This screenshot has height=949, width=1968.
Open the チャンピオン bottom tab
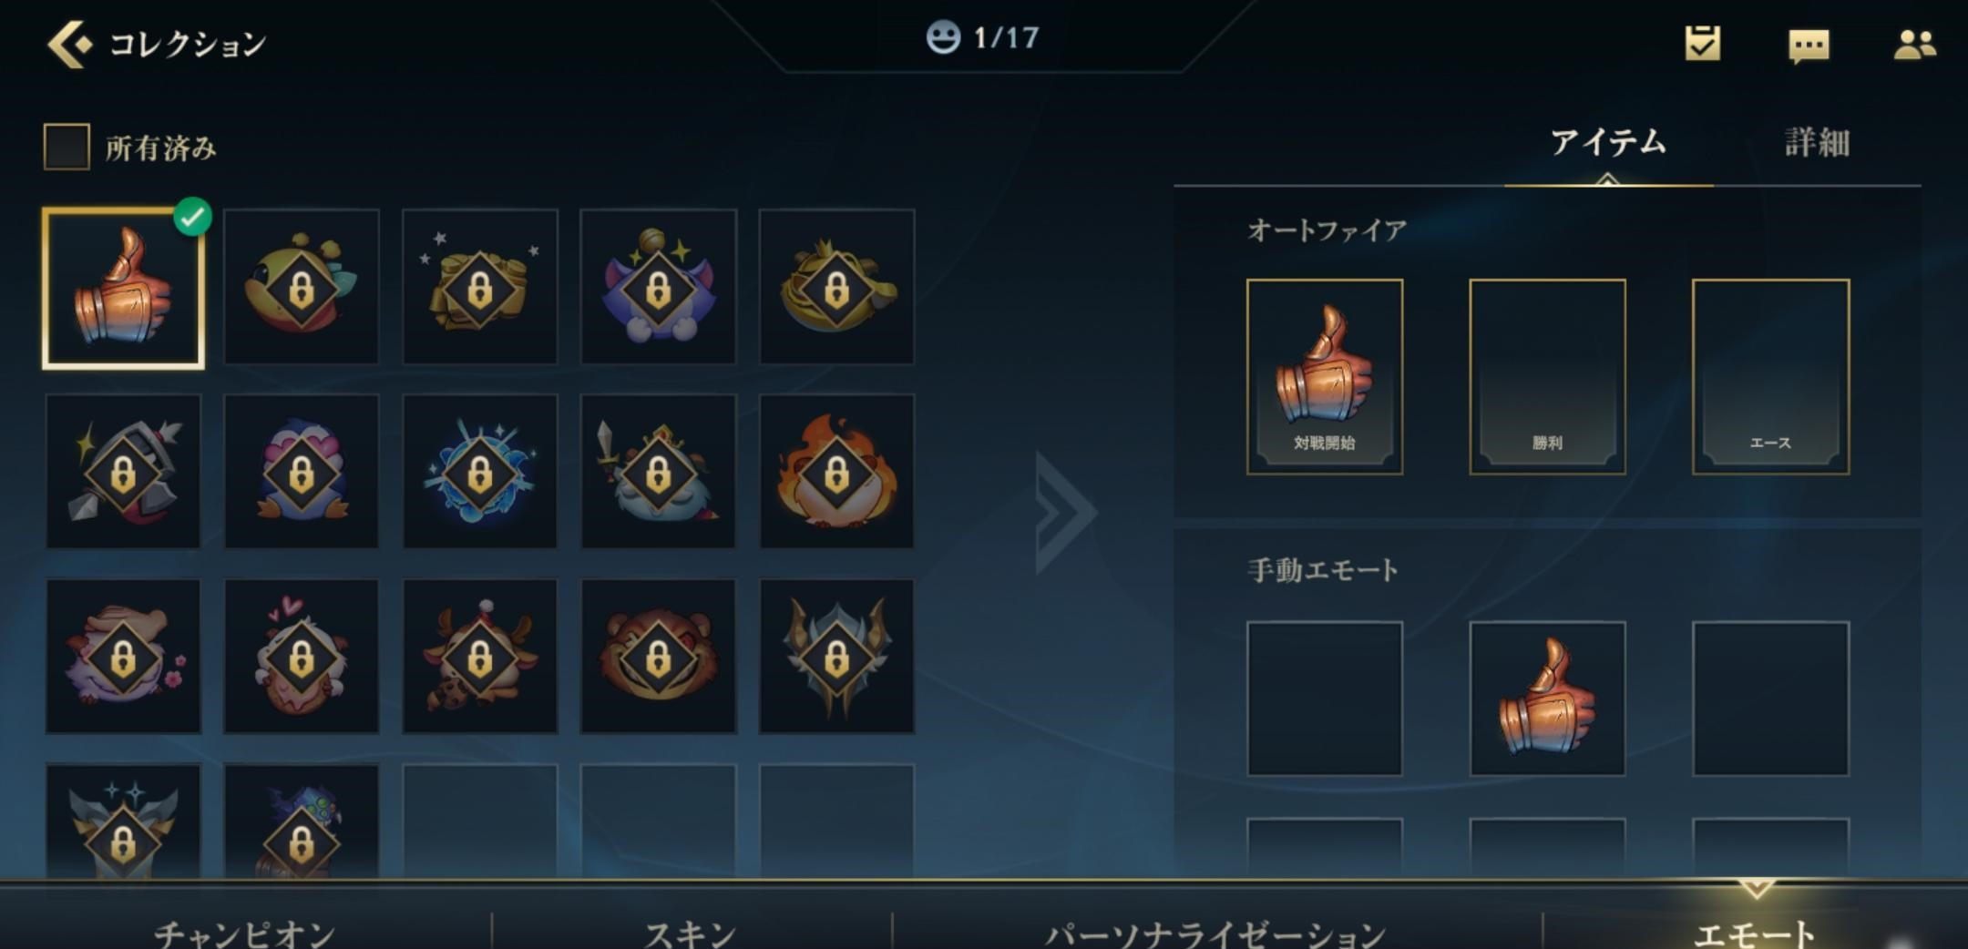click(244, 933)
